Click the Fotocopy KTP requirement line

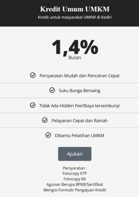click(75, 173)
